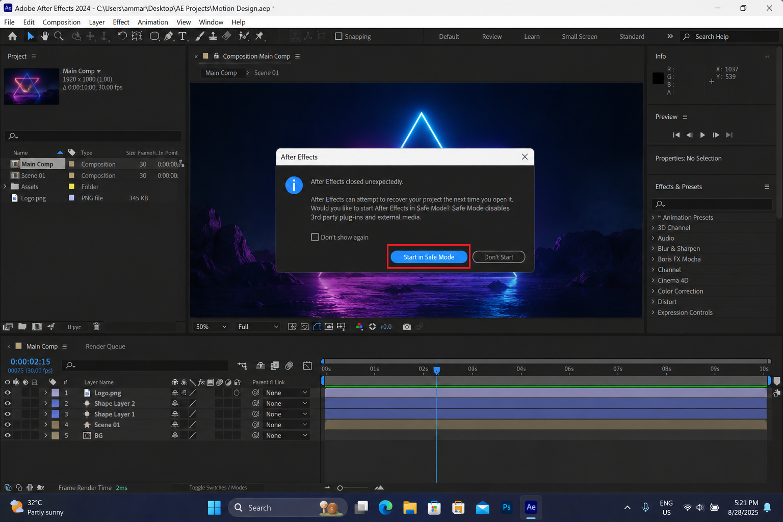Expand the Color Correction effects category
This screenshot has height=522, width=783.
pos(653,291)
